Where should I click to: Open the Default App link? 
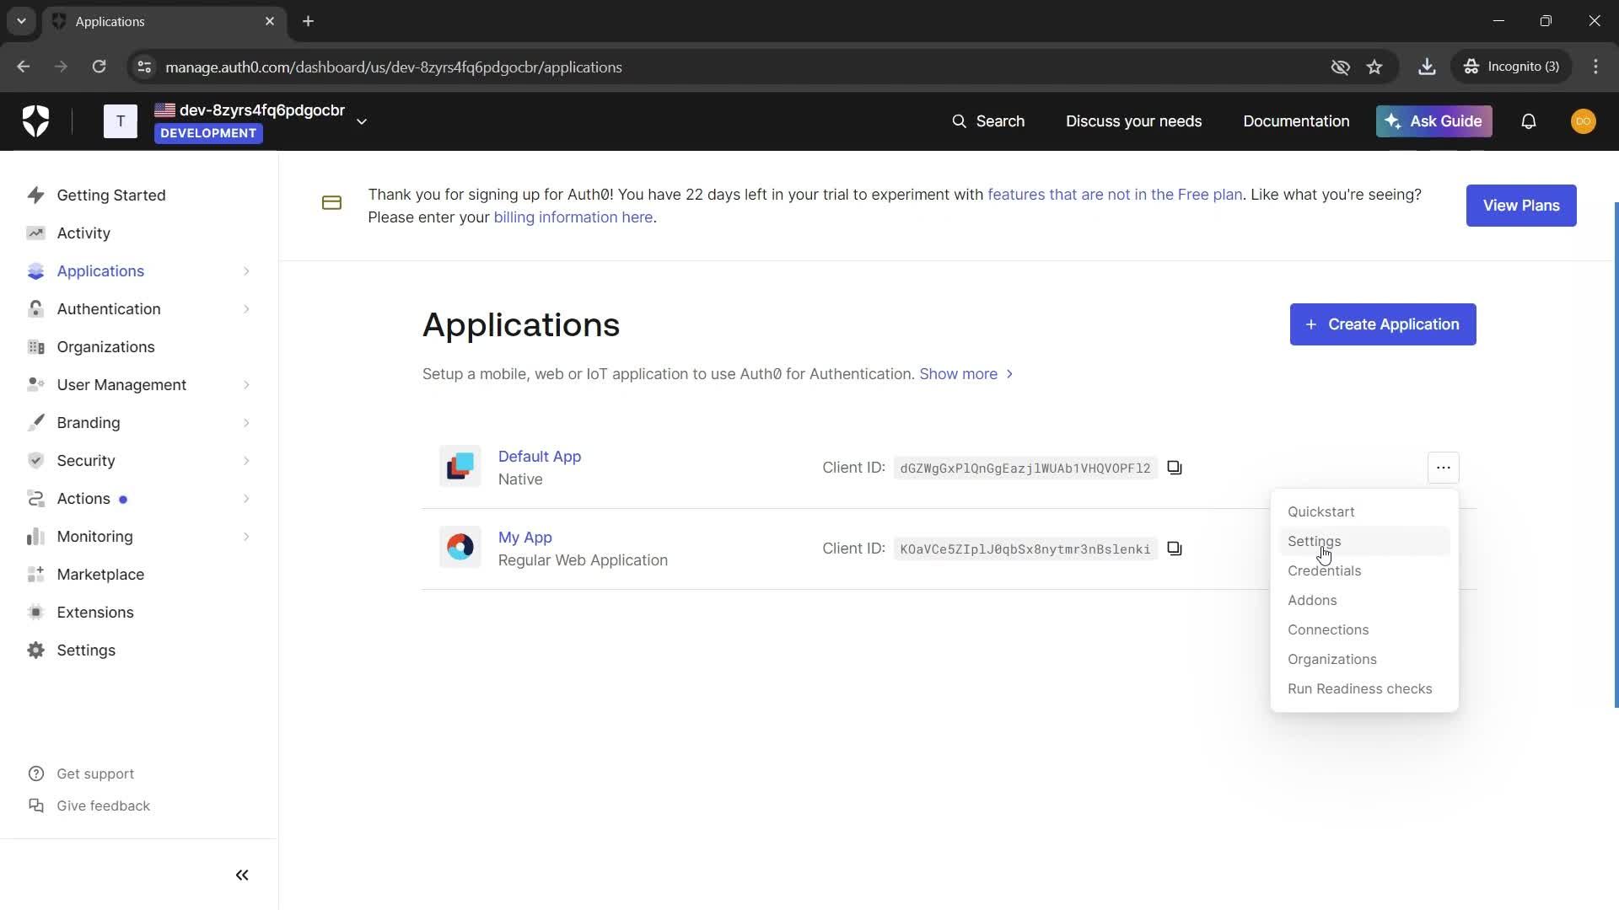pos(540,457)
